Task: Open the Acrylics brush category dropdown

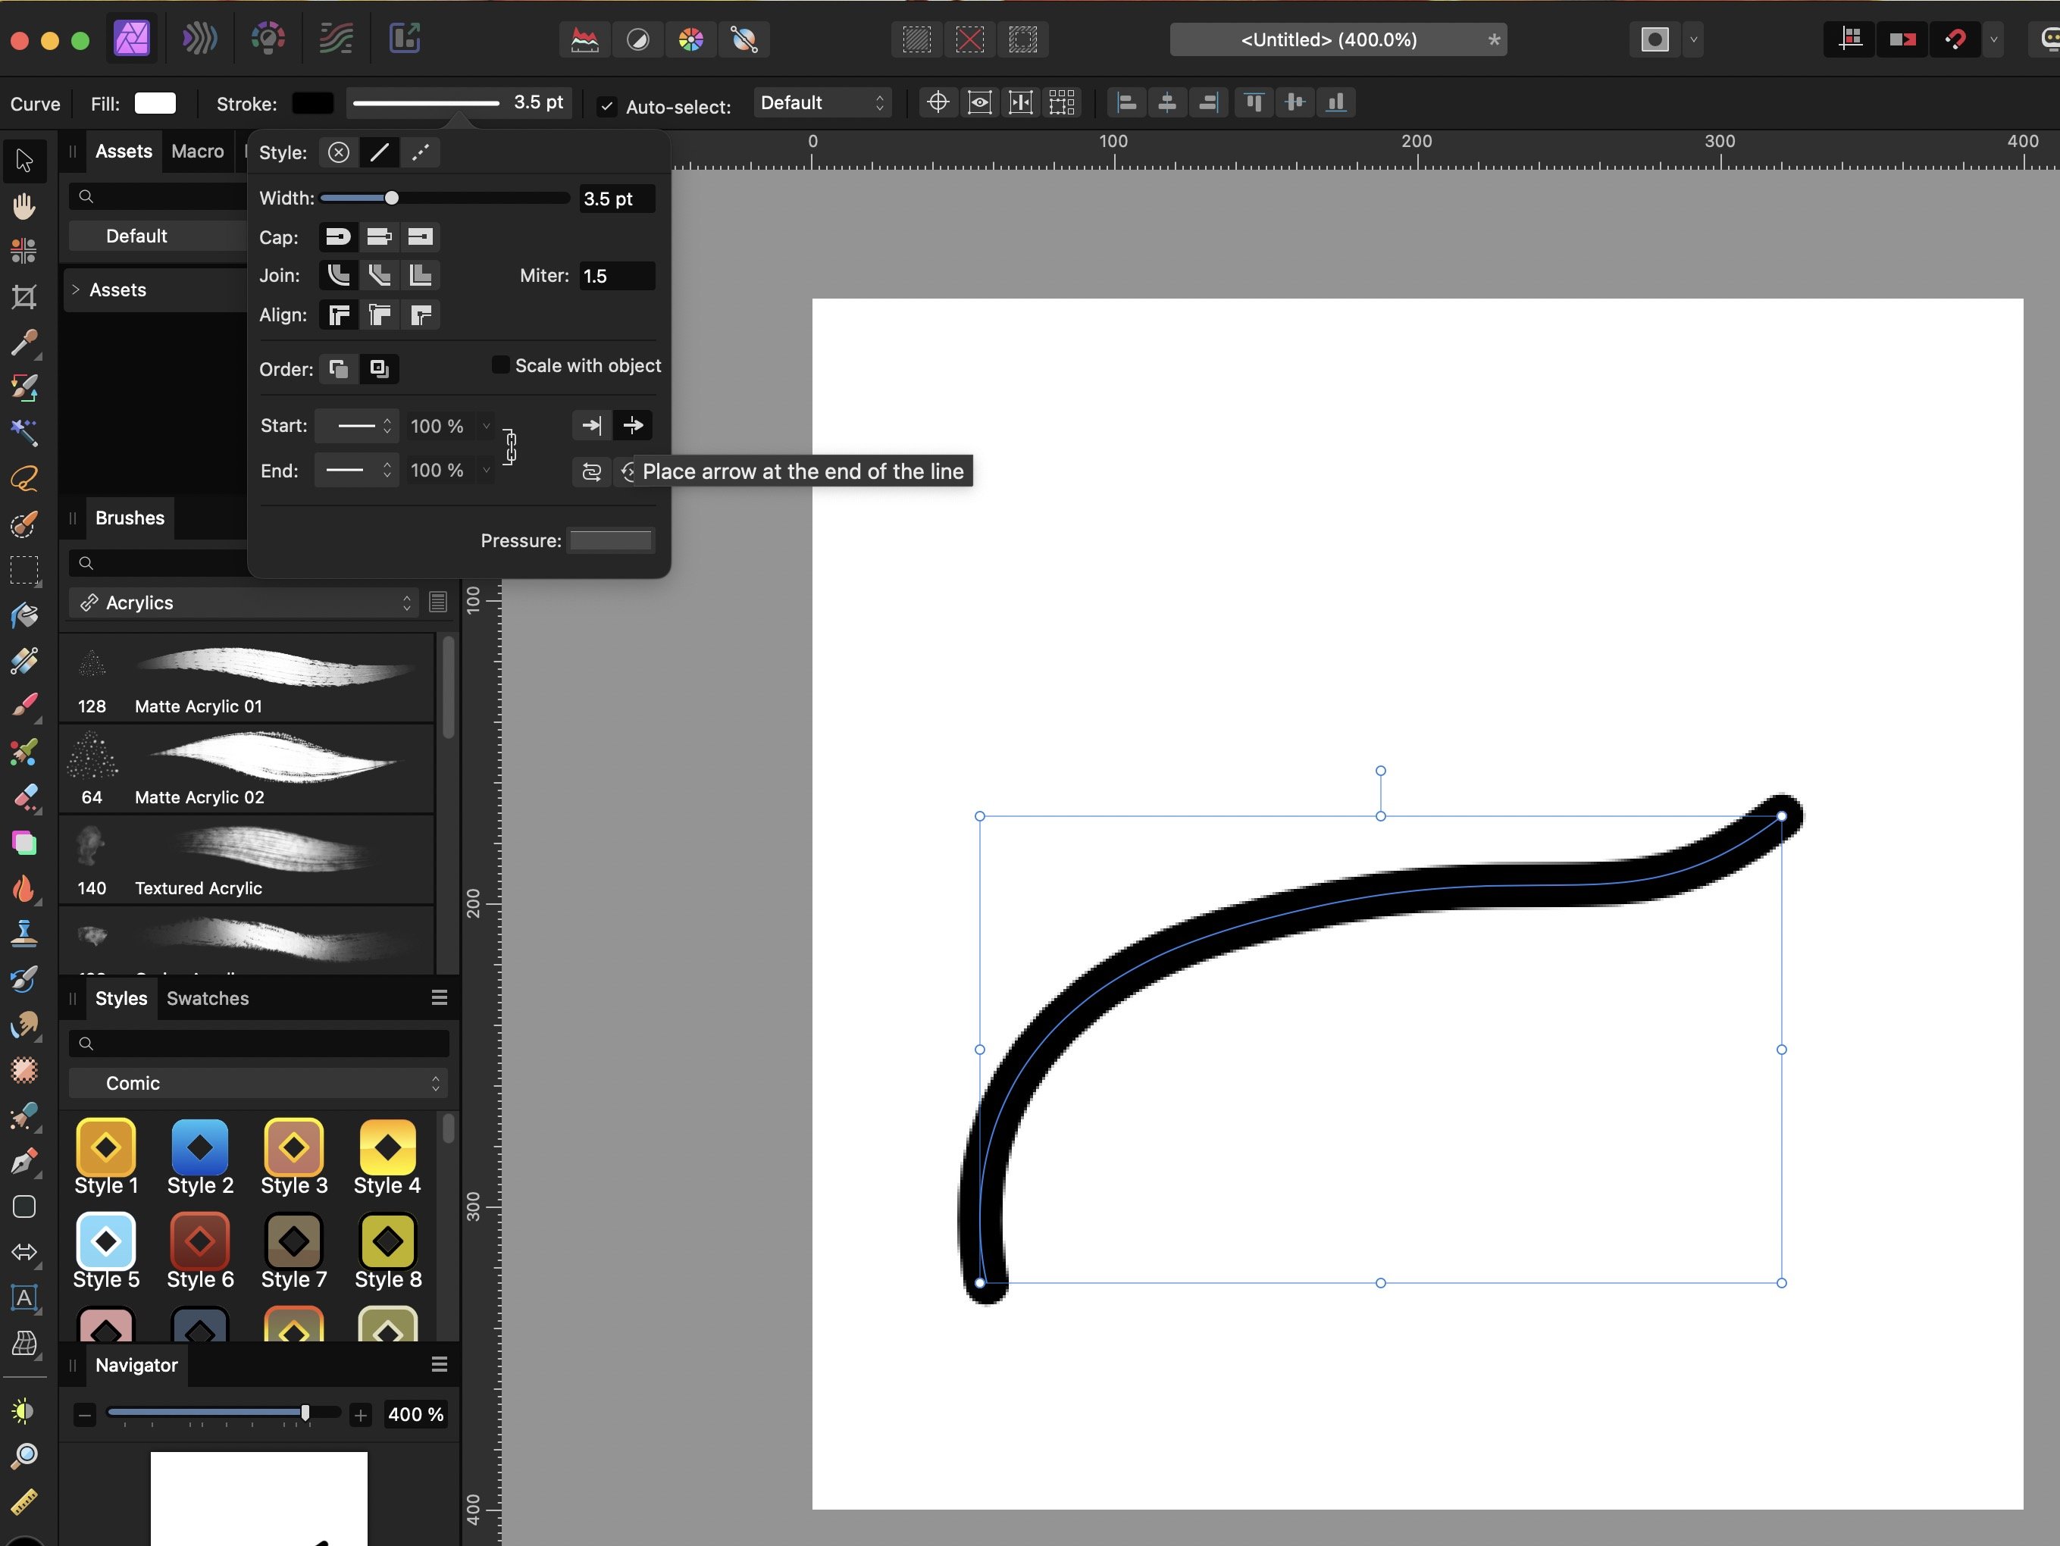Action: (246, 602)
